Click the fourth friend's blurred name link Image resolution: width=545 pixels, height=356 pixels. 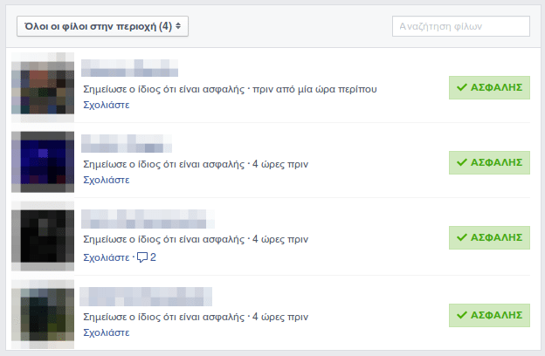(x=146, y=297)
